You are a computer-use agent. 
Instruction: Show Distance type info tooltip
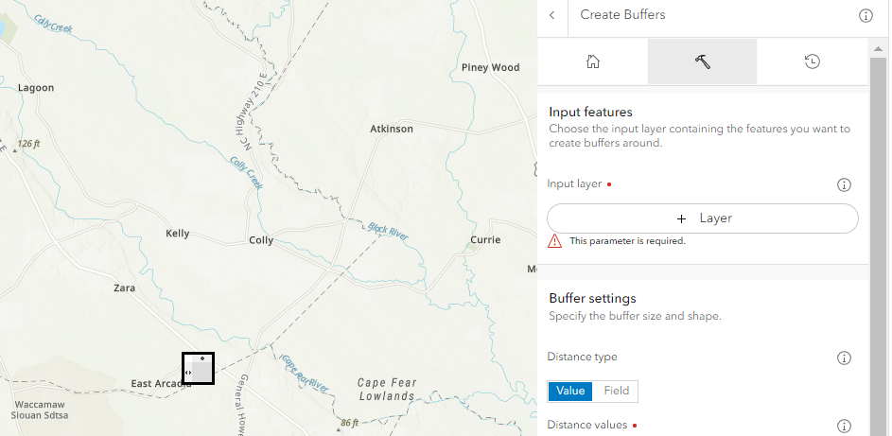point(845,358)
